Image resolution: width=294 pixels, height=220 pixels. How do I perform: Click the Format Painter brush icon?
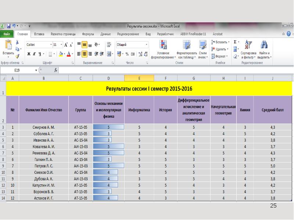(x=17, y=56)
